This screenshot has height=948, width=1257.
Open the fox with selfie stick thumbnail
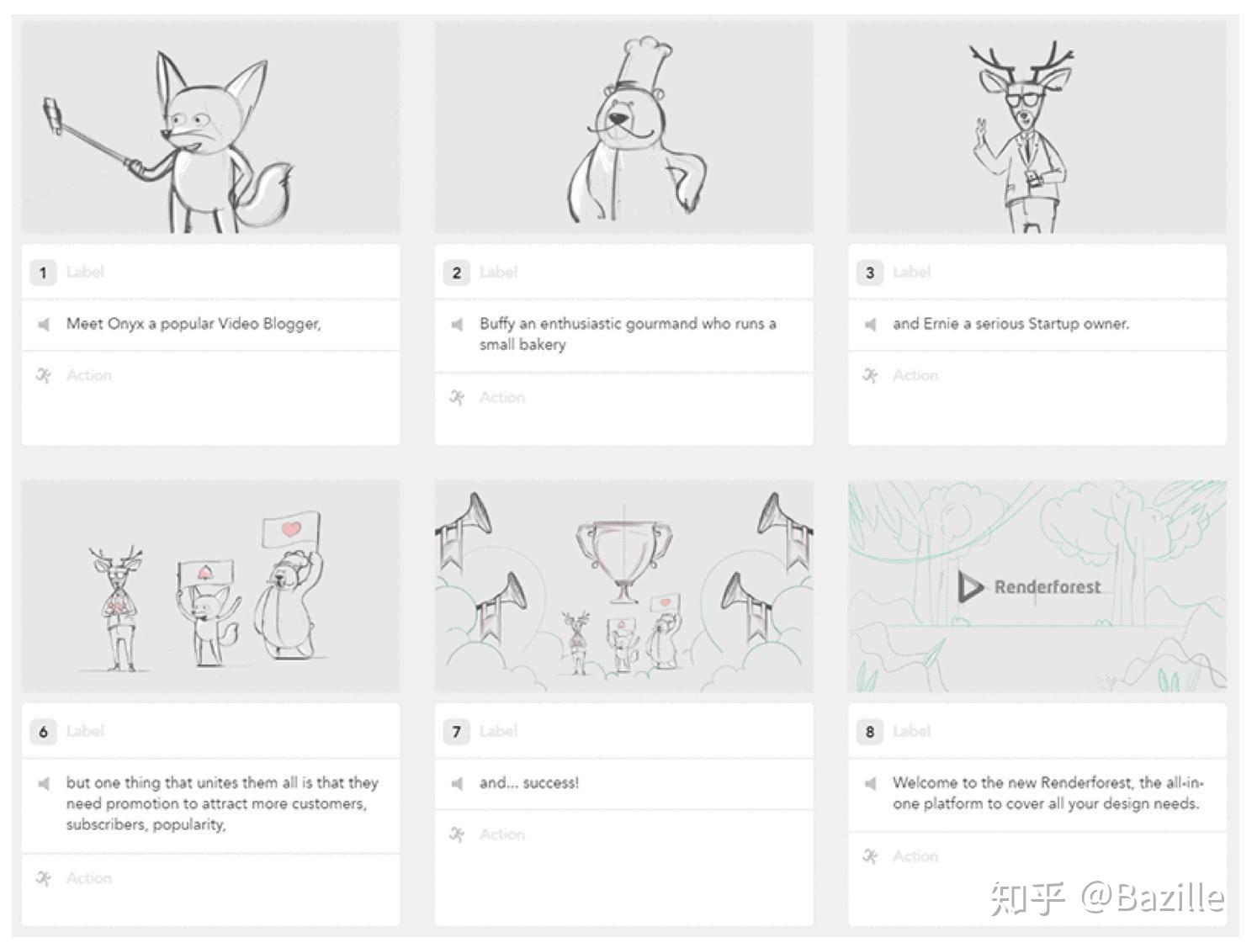pos(210,127)
